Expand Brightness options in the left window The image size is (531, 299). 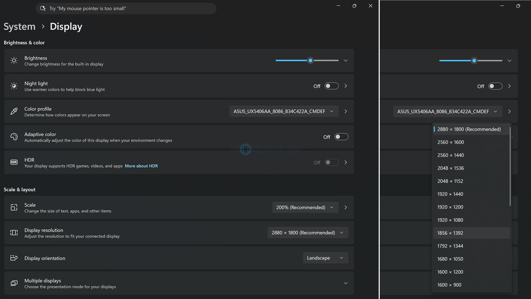pos(346,61)
